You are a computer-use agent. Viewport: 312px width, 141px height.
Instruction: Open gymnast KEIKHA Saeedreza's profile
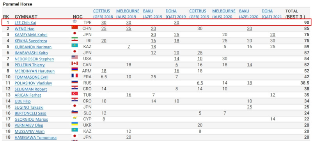[31, 41]
